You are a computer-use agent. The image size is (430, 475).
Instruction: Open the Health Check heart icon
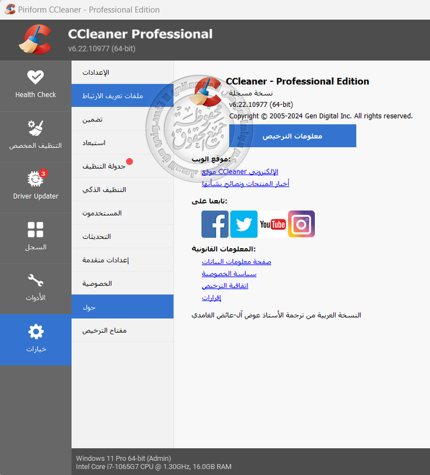click(x=36, y=77)
